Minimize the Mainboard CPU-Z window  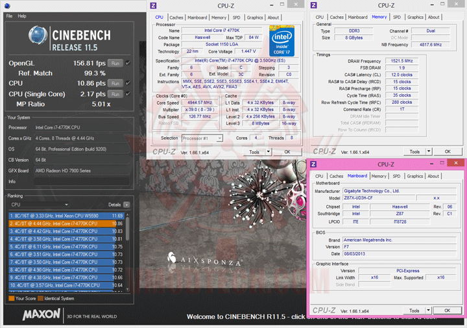click(x=431, y=164)
